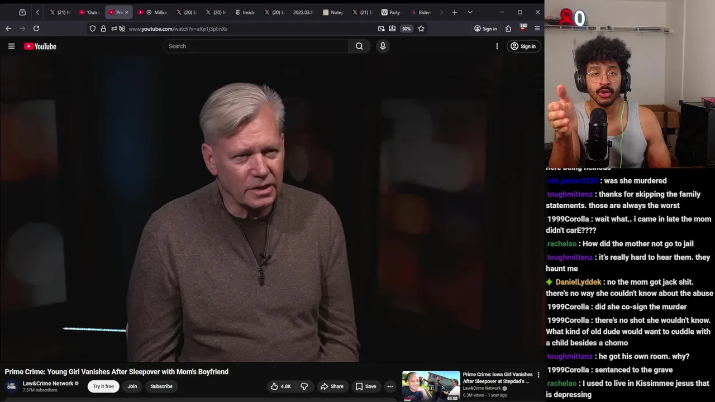Open Firefox account Sign in button
The height and width of the screenshot is (402, 715).
[485, 28]
